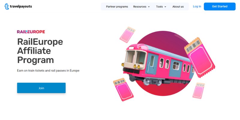Go to About us page
This screenshot has height=120, width=240.
tap(178, 7)
